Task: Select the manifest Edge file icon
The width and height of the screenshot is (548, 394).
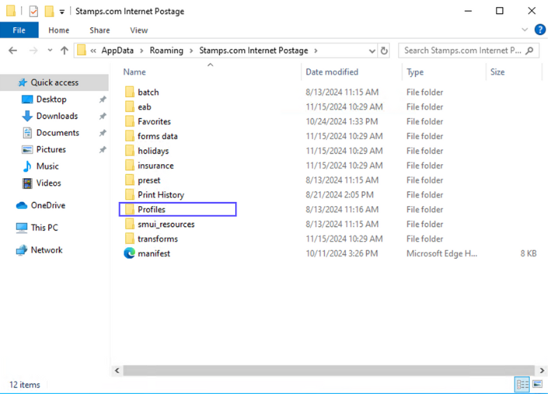Action: 129,254
